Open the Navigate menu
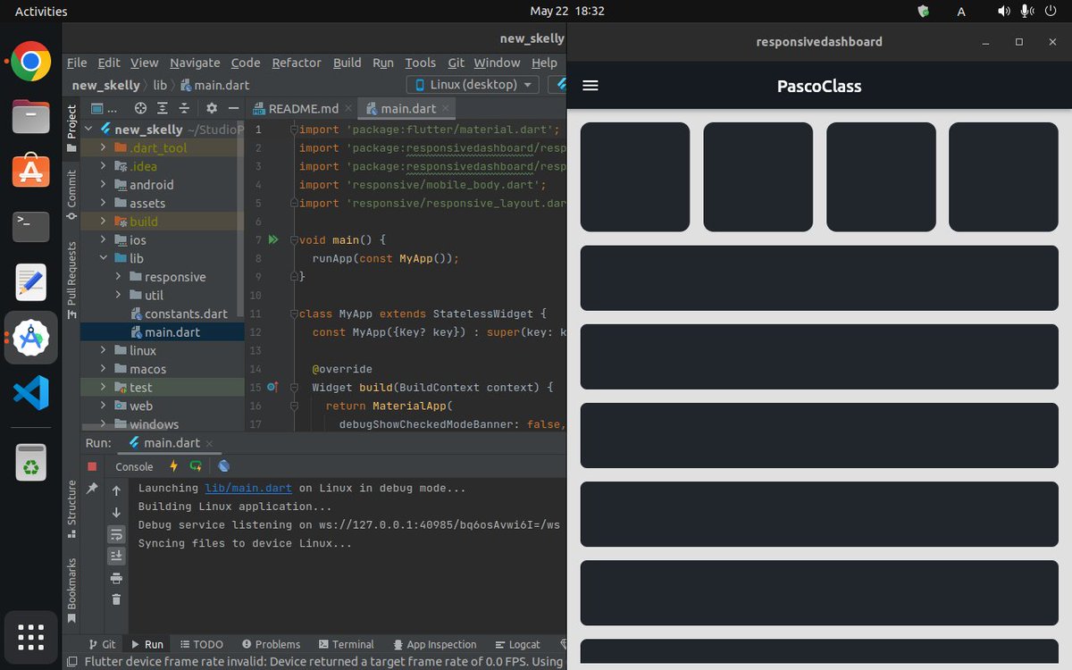Image resolution: width=1072 pixels, height=670 pixels. click(195, 63)
